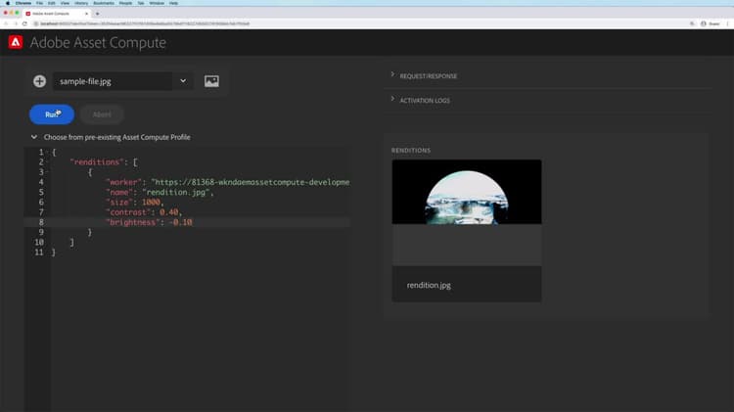This screenshot has height=412, width=734.
Task: Open the rendition.jpg thumbnail preview
Action: pos(466,192)
